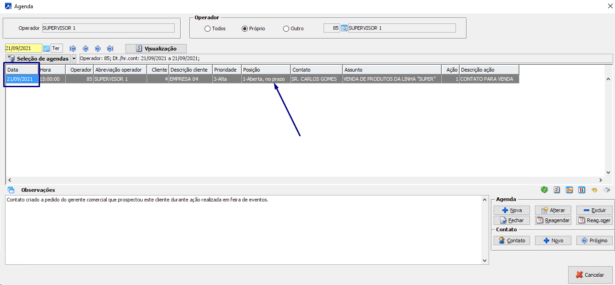Click the Alterar agenda button
The image size is (615, 285).
tap(553, 210)
